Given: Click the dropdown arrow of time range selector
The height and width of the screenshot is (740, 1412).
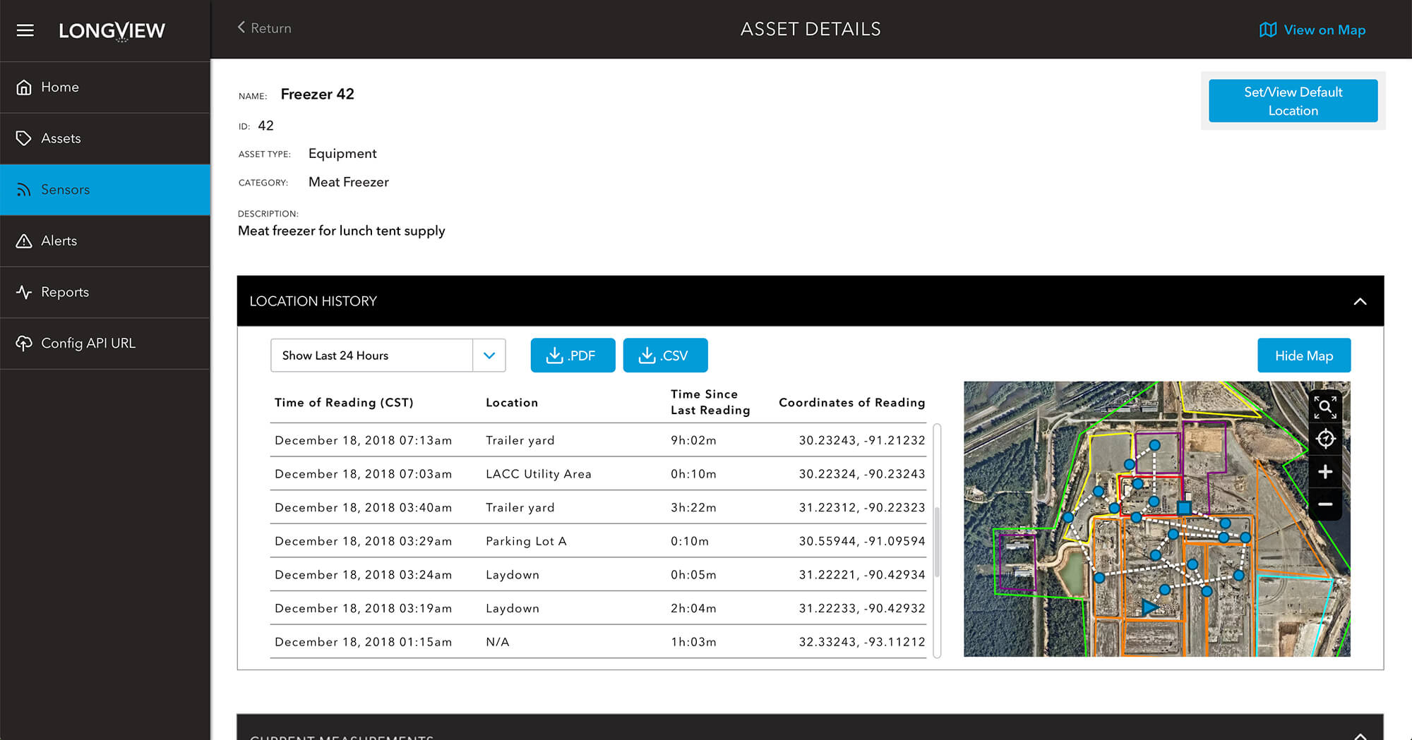Looking at the screenshot, I should coord(489,356).
